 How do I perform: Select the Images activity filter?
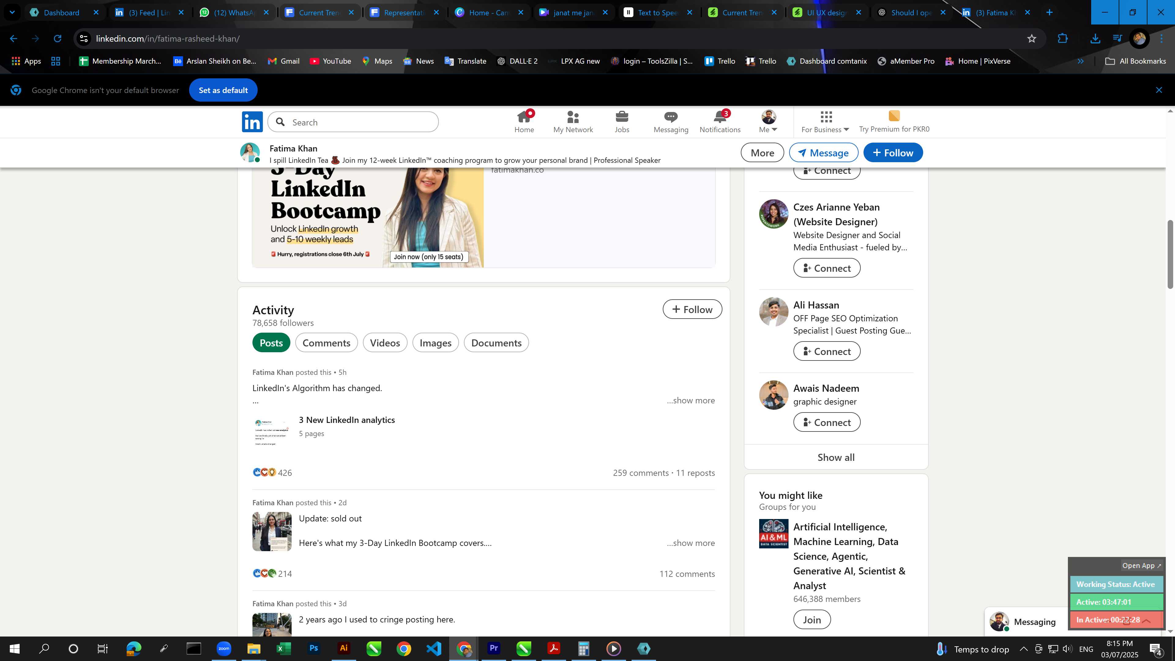(435, 343)
